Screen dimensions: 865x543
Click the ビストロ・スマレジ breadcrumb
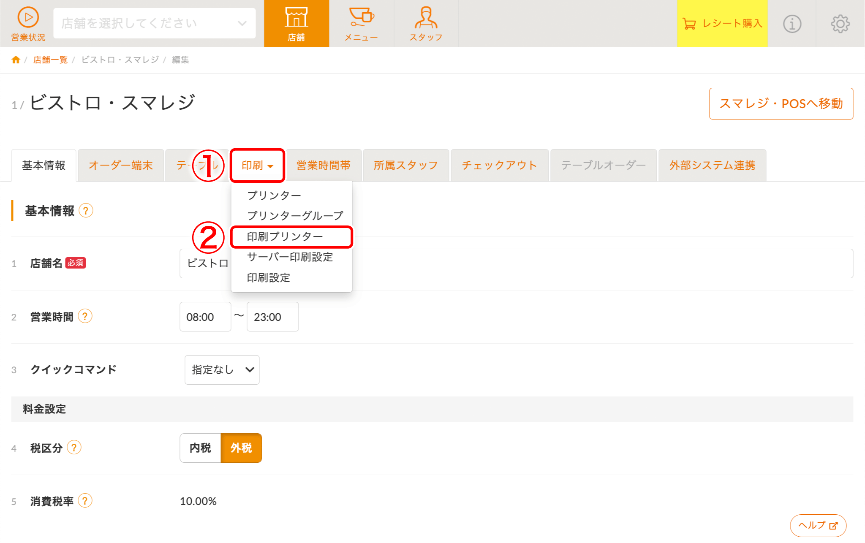(x=120, y=60)
